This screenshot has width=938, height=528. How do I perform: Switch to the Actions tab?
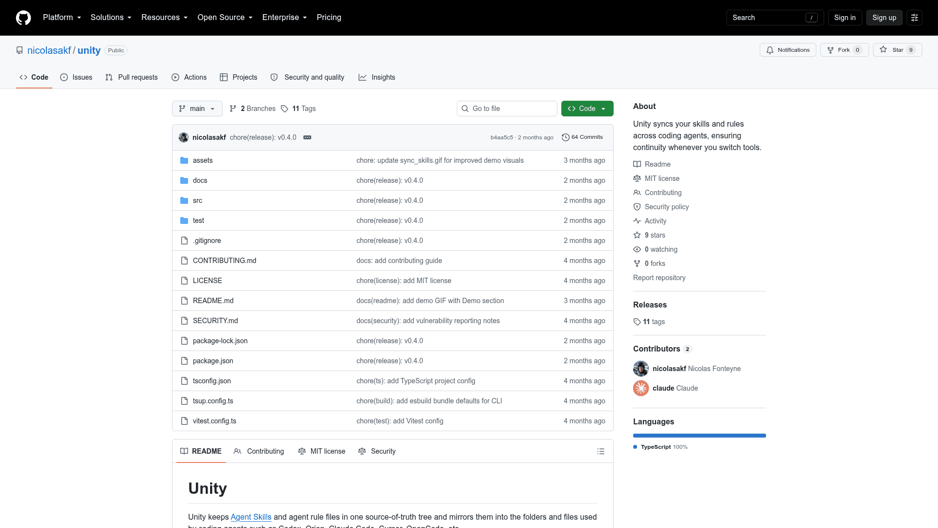click(189, 77)
